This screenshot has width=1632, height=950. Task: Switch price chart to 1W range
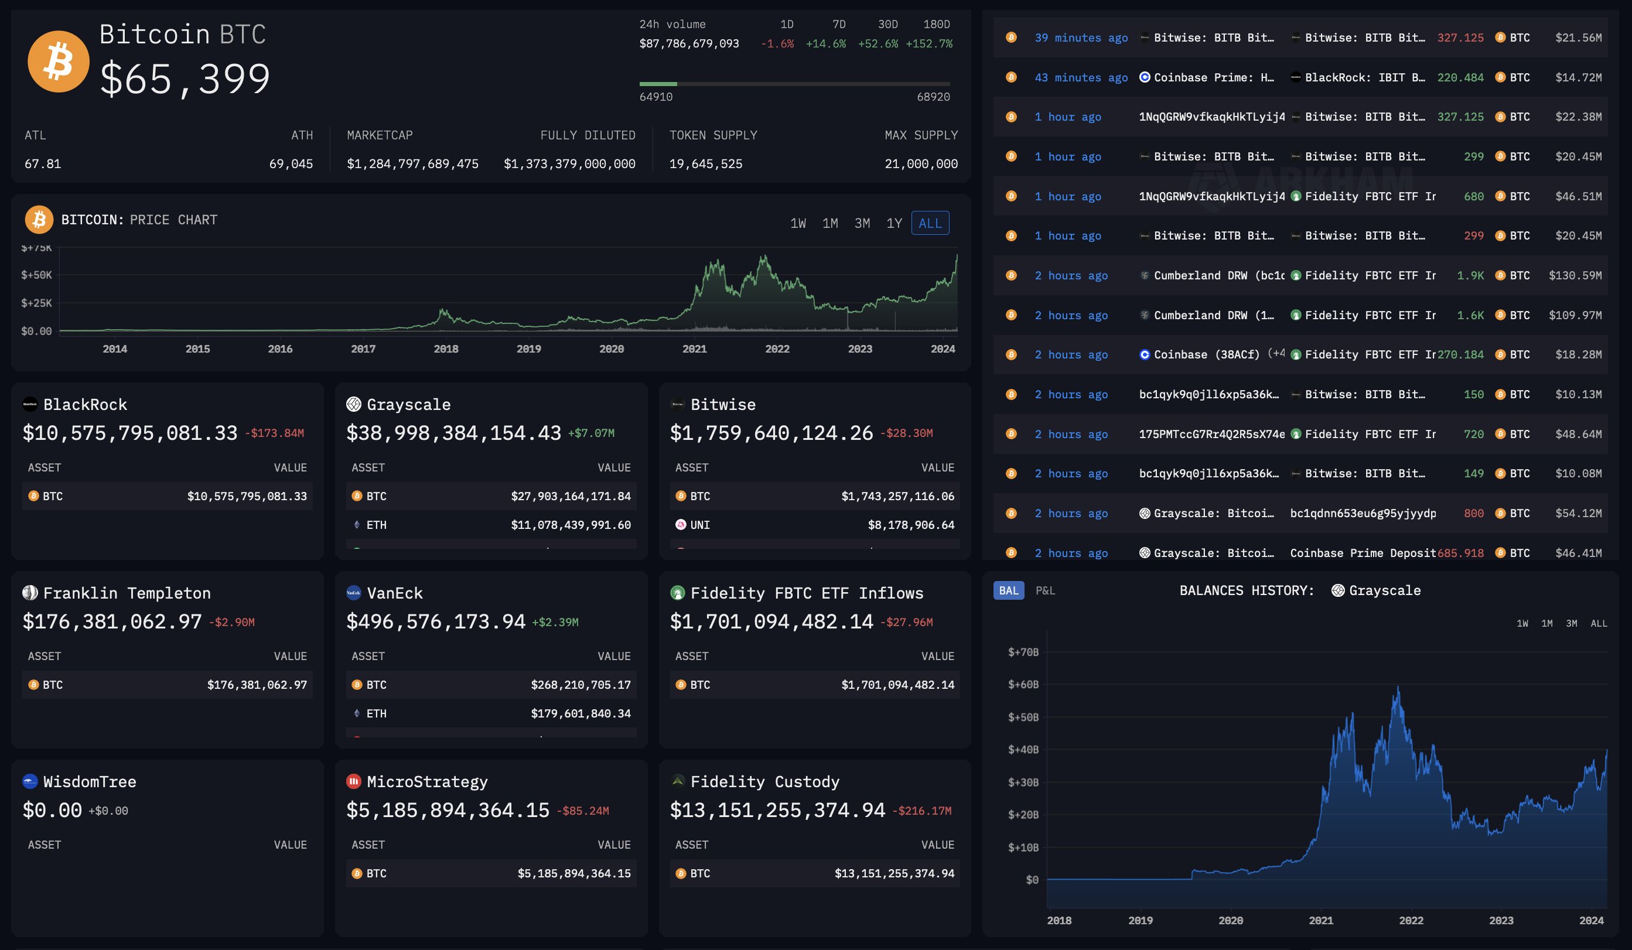click(x=799, y=223)
